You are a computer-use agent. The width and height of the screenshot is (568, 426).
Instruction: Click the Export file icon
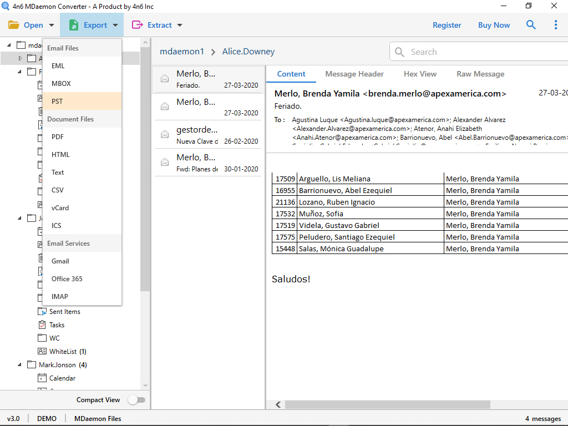pyautogui.click(x=74, y=25)
